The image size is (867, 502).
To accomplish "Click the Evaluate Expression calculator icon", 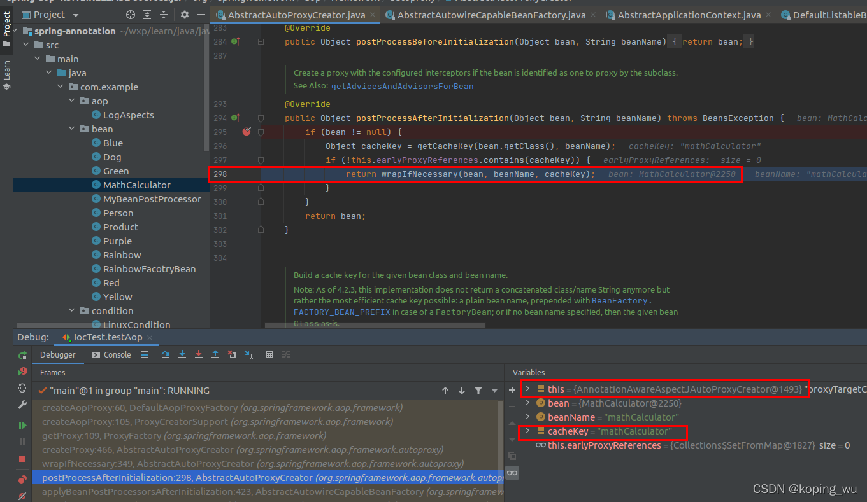I will tap(269, 354).
